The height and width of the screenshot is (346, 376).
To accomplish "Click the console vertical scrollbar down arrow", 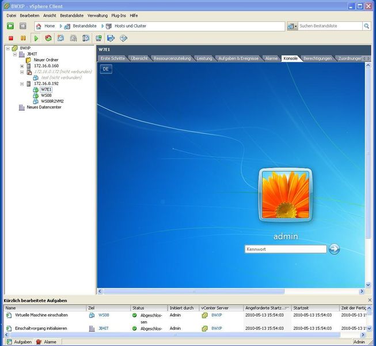I will click(368, 285).
